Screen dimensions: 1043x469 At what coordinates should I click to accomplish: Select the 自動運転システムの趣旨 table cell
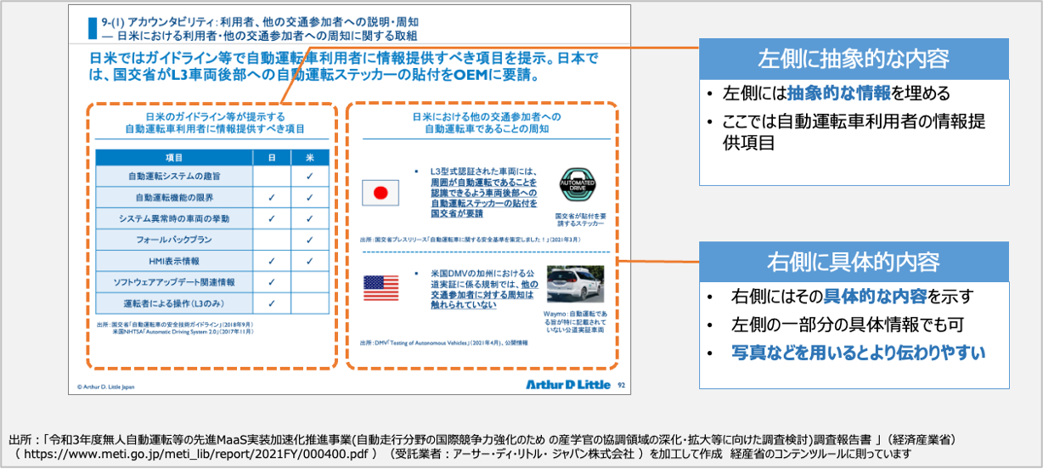point(173,176)
